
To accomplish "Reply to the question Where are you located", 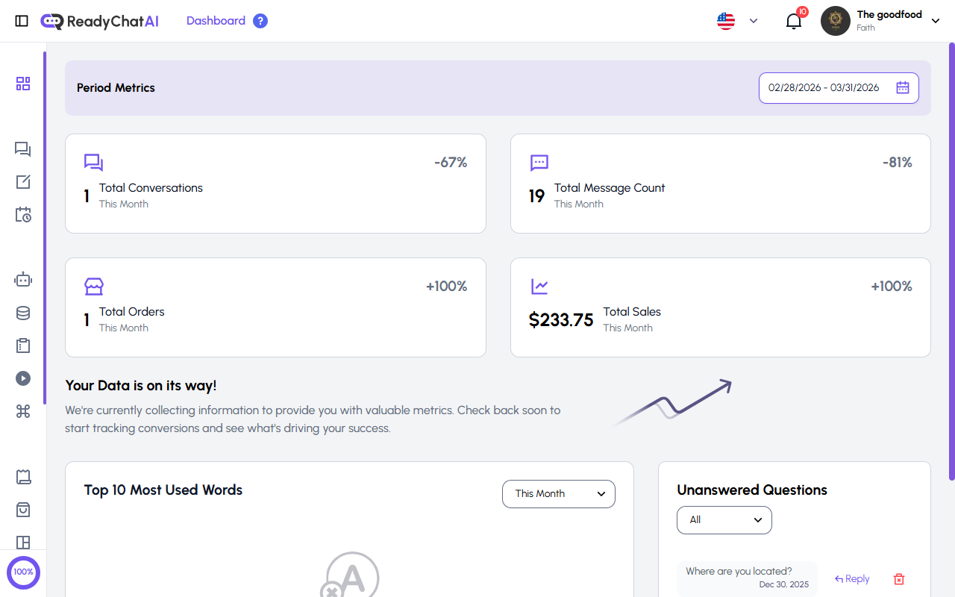I will 851,578.
